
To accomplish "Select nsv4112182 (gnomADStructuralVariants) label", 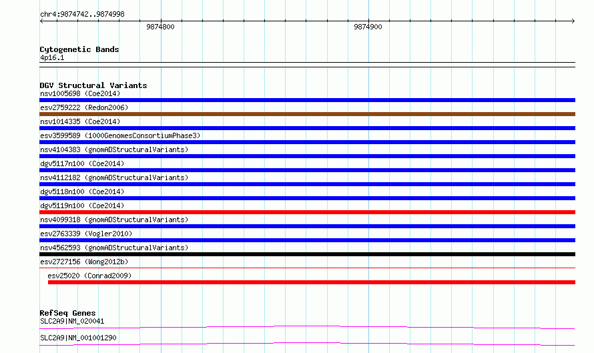I will (114, 178).
